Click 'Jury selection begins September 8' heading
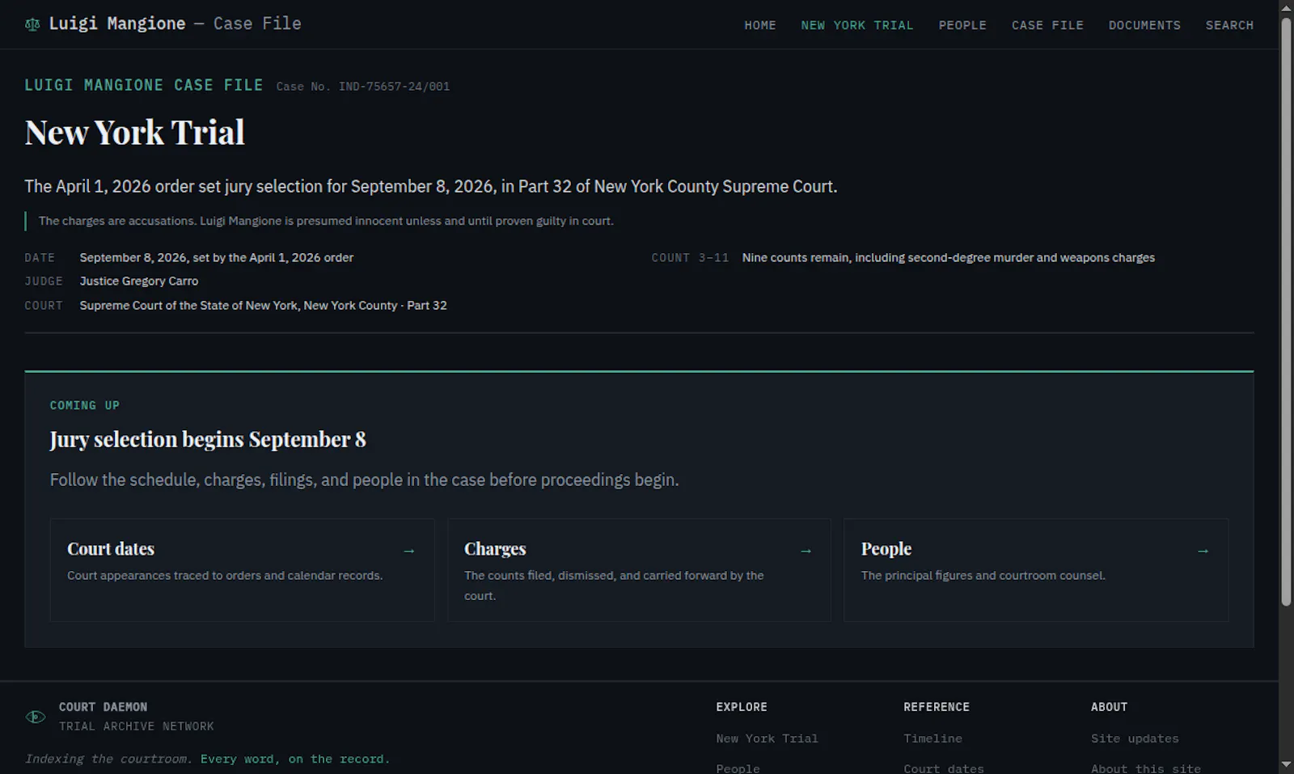The image size is (1294, 774). (208, 439)
